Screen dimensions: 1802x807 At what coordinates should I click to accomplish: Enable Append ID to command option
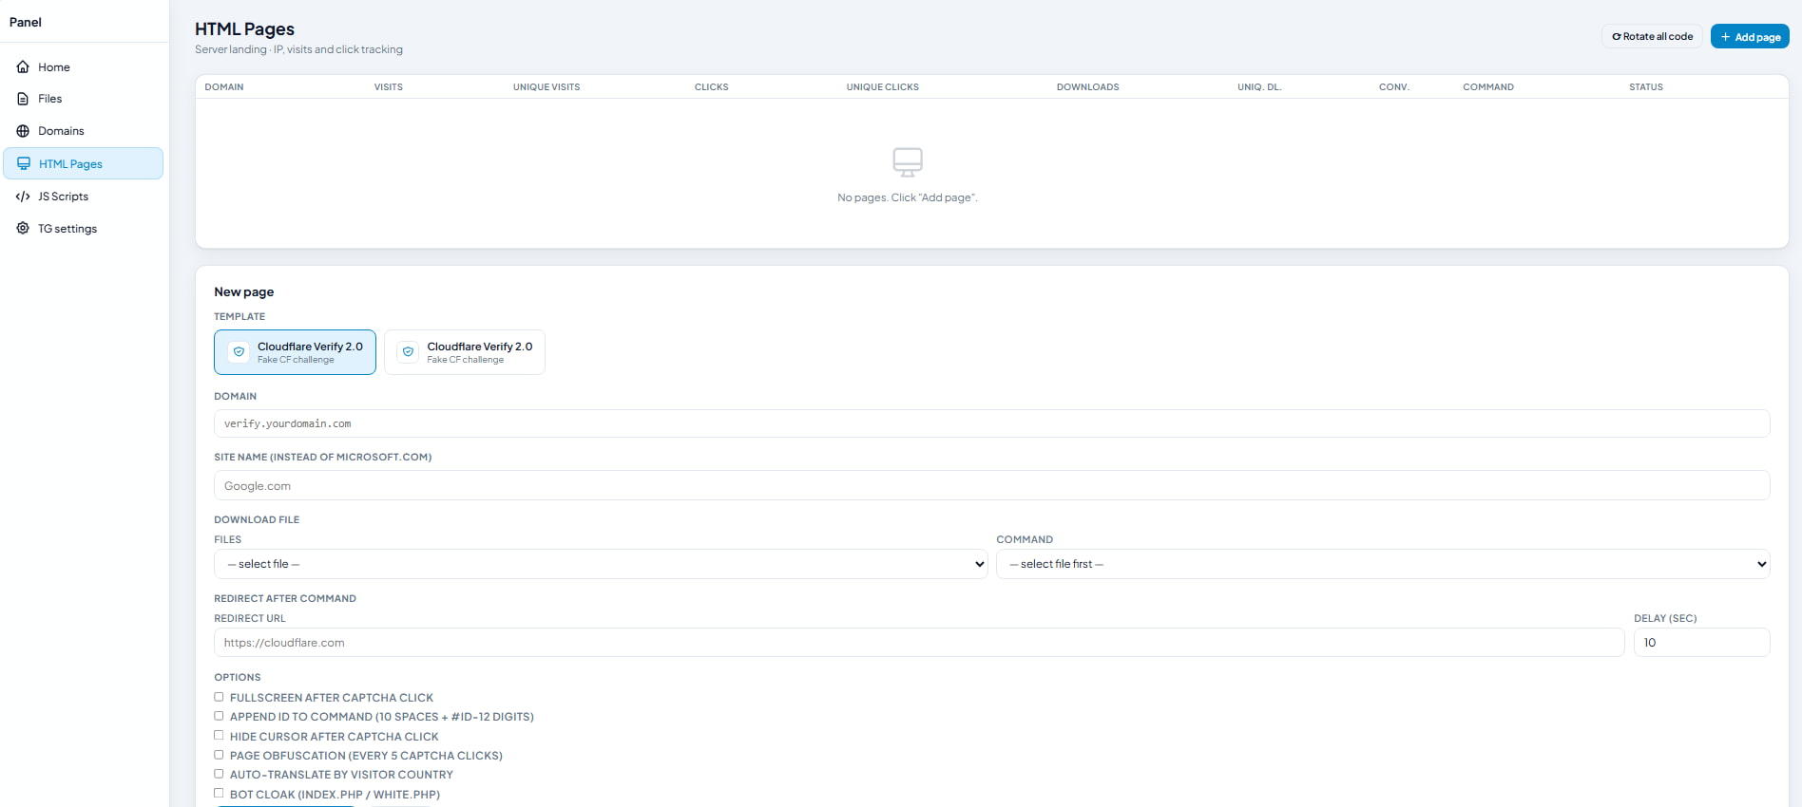tap(219, 716)
